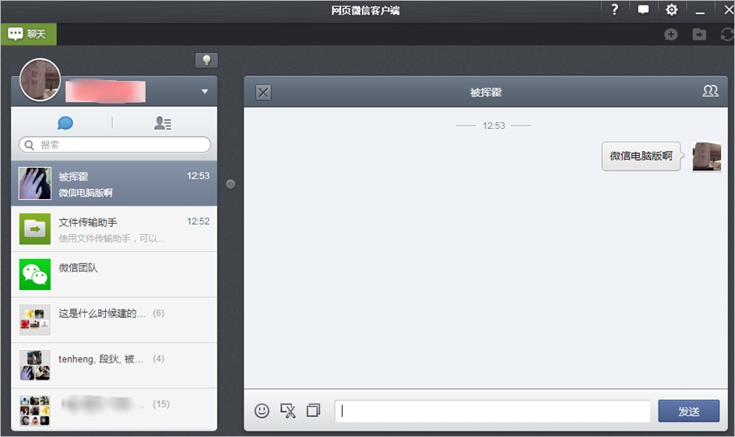Screen dimensions: 735x437
Task: Open the tenheng, 段狄 group chat
Action: point(114,365)
